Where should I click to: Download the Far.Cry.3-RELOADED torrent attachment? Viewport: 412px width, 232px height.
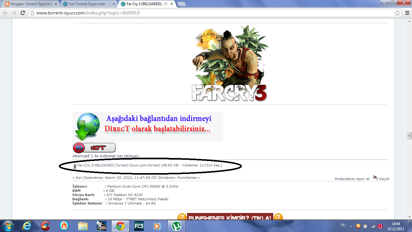[x=119, y=165]
